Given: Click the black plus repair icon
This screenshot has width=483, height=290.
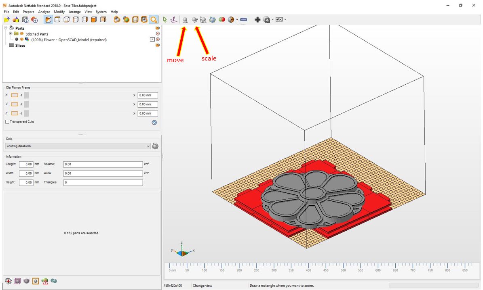Looking at the screenshot, I should [x=257, y=20].
